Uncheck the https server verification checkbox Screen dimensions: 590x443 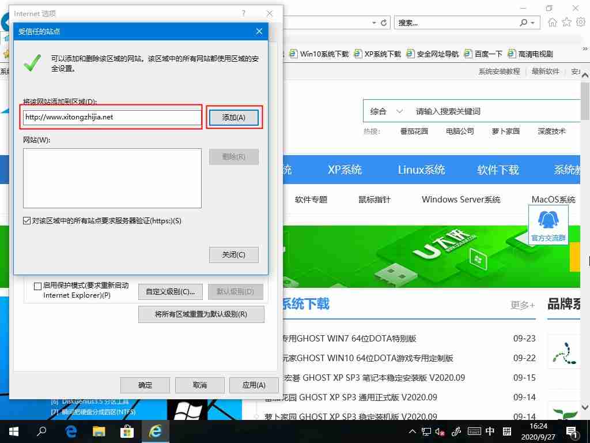pos(25,219)
